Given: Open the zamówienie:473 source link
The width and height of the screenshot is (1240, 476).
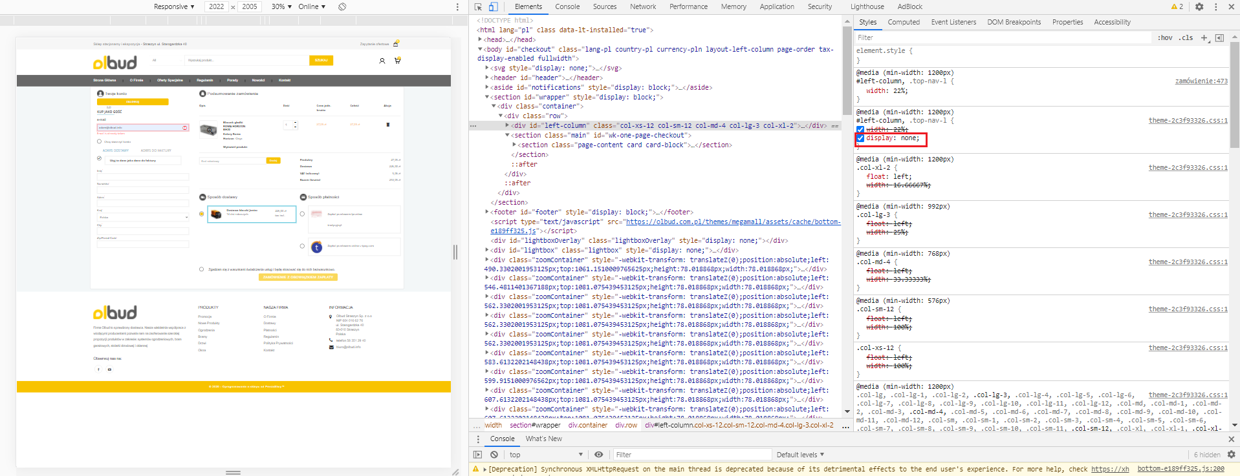Looking at the screenshot, I should (1201, 81).
